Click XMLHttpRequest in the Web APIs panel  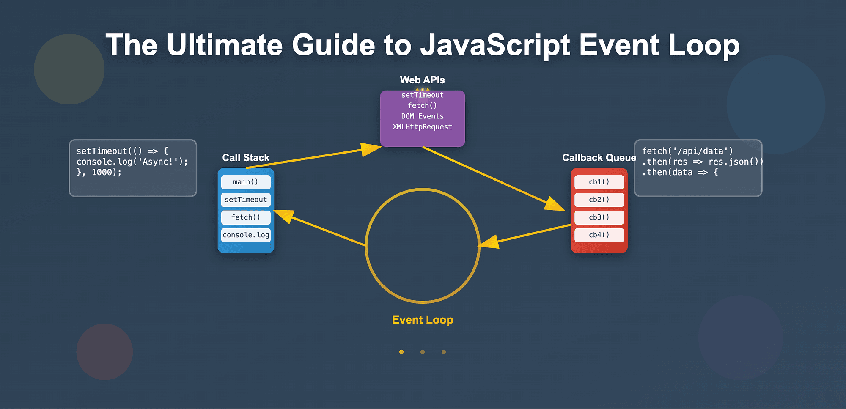point(422,126)
